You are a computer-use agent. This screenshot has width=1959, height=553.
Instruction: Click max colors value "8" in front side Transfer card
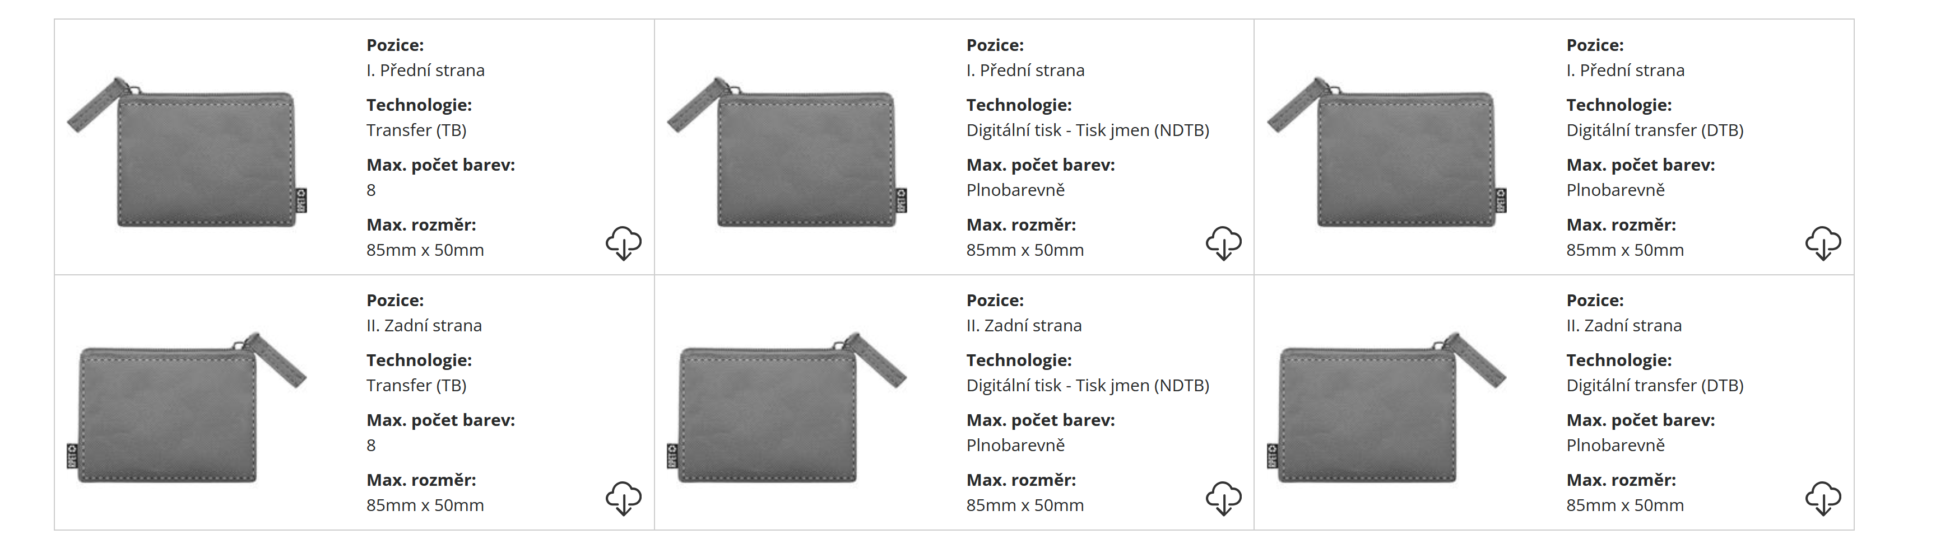371,190
